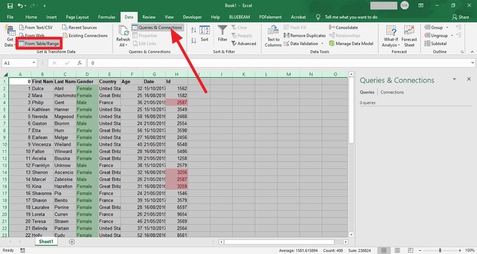Switch to the Formulas tab
Screen dimensions: 477x254
click(107, 17)
